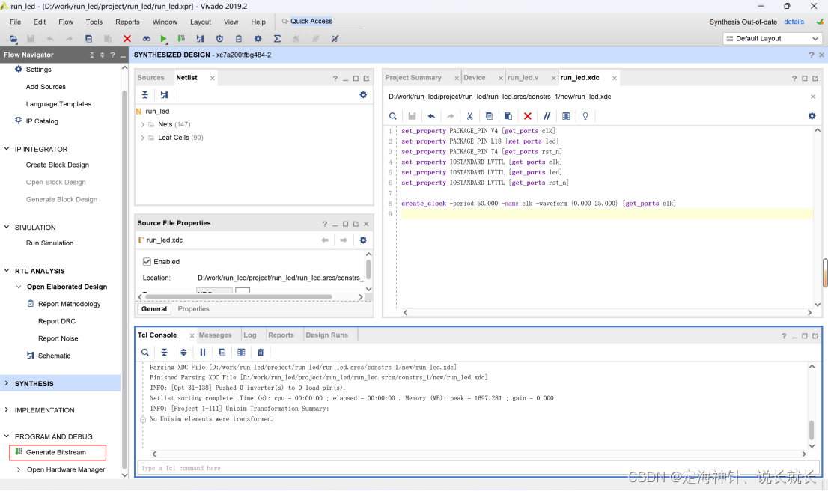Open the Tools menu
This screenshot has height=491, width=828.
point(94,22)
